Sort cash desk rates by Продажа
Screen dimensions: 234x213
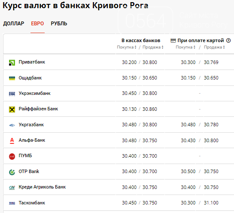(x=153, y=47)
